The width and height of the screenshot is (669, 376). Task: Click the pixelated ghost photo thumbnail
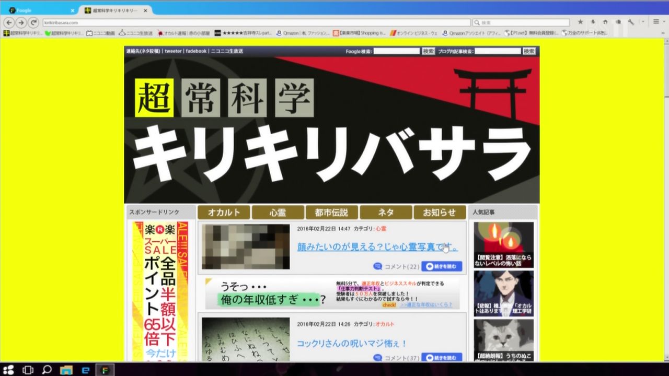click(x=246, y=246)
